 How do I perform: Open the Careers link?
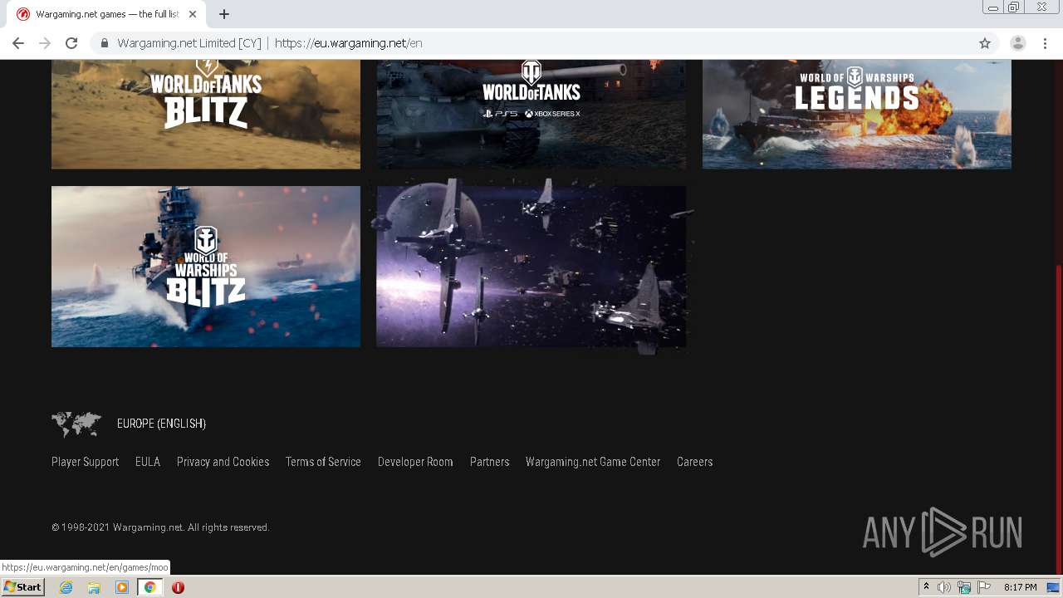pyautogui.click(x=694, y=462)
